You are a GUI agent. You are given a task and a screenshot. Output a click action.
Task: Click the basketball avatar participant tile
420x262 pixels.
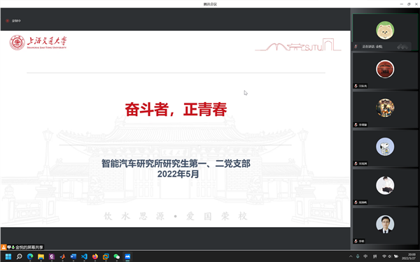[385, 71]
